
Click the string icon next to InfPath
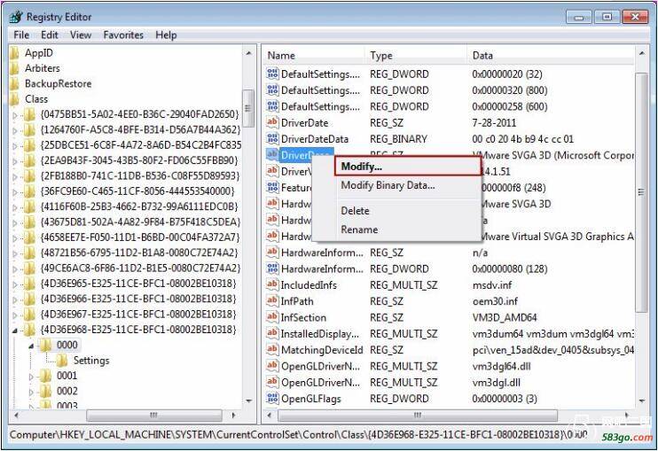[x=272, y=301]
